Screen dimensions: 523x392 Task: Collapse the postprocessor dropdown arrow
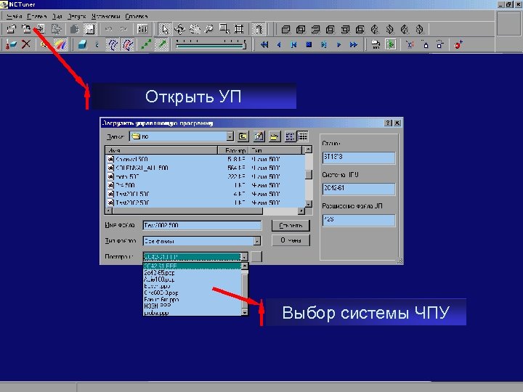(x=245, y=257)
